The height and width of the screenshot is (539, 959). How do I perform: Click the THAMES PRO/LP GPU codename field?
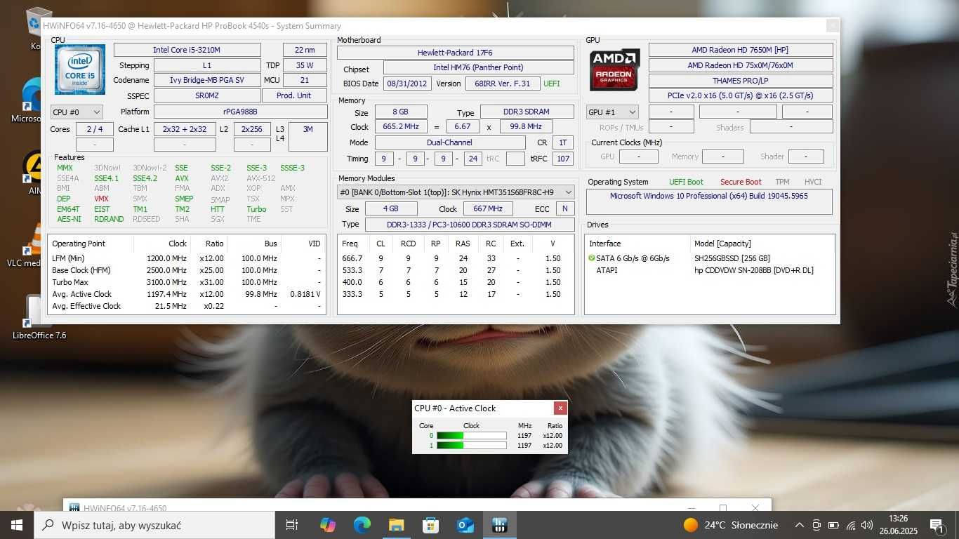coord(741,81)
